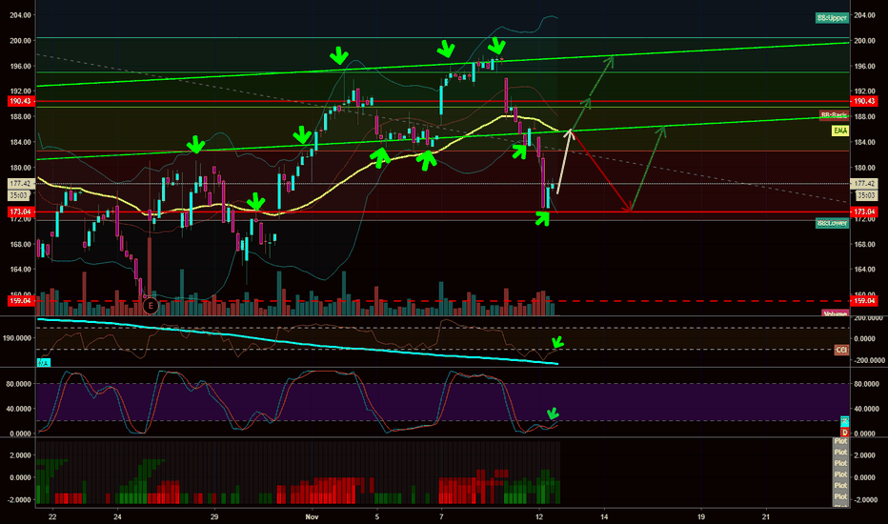Click the 190.43 tag on left price scale
Image resolution: width=888 pixels, height=524 pixels.
20,101
